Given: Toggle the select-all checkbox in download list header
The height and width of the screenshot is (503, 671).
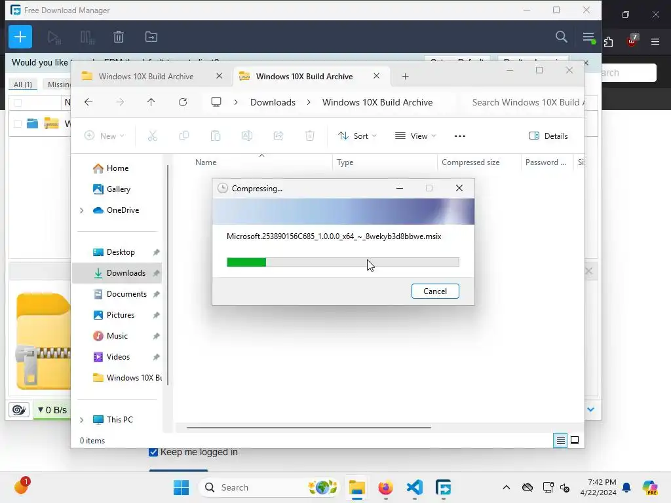Looking at the screenshot, I should (18, 103).
